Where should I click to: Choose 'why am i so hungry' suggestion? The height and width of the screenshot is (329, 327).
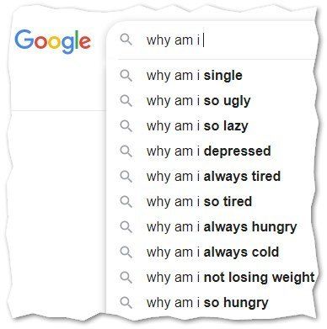click(x=212, y=303)
